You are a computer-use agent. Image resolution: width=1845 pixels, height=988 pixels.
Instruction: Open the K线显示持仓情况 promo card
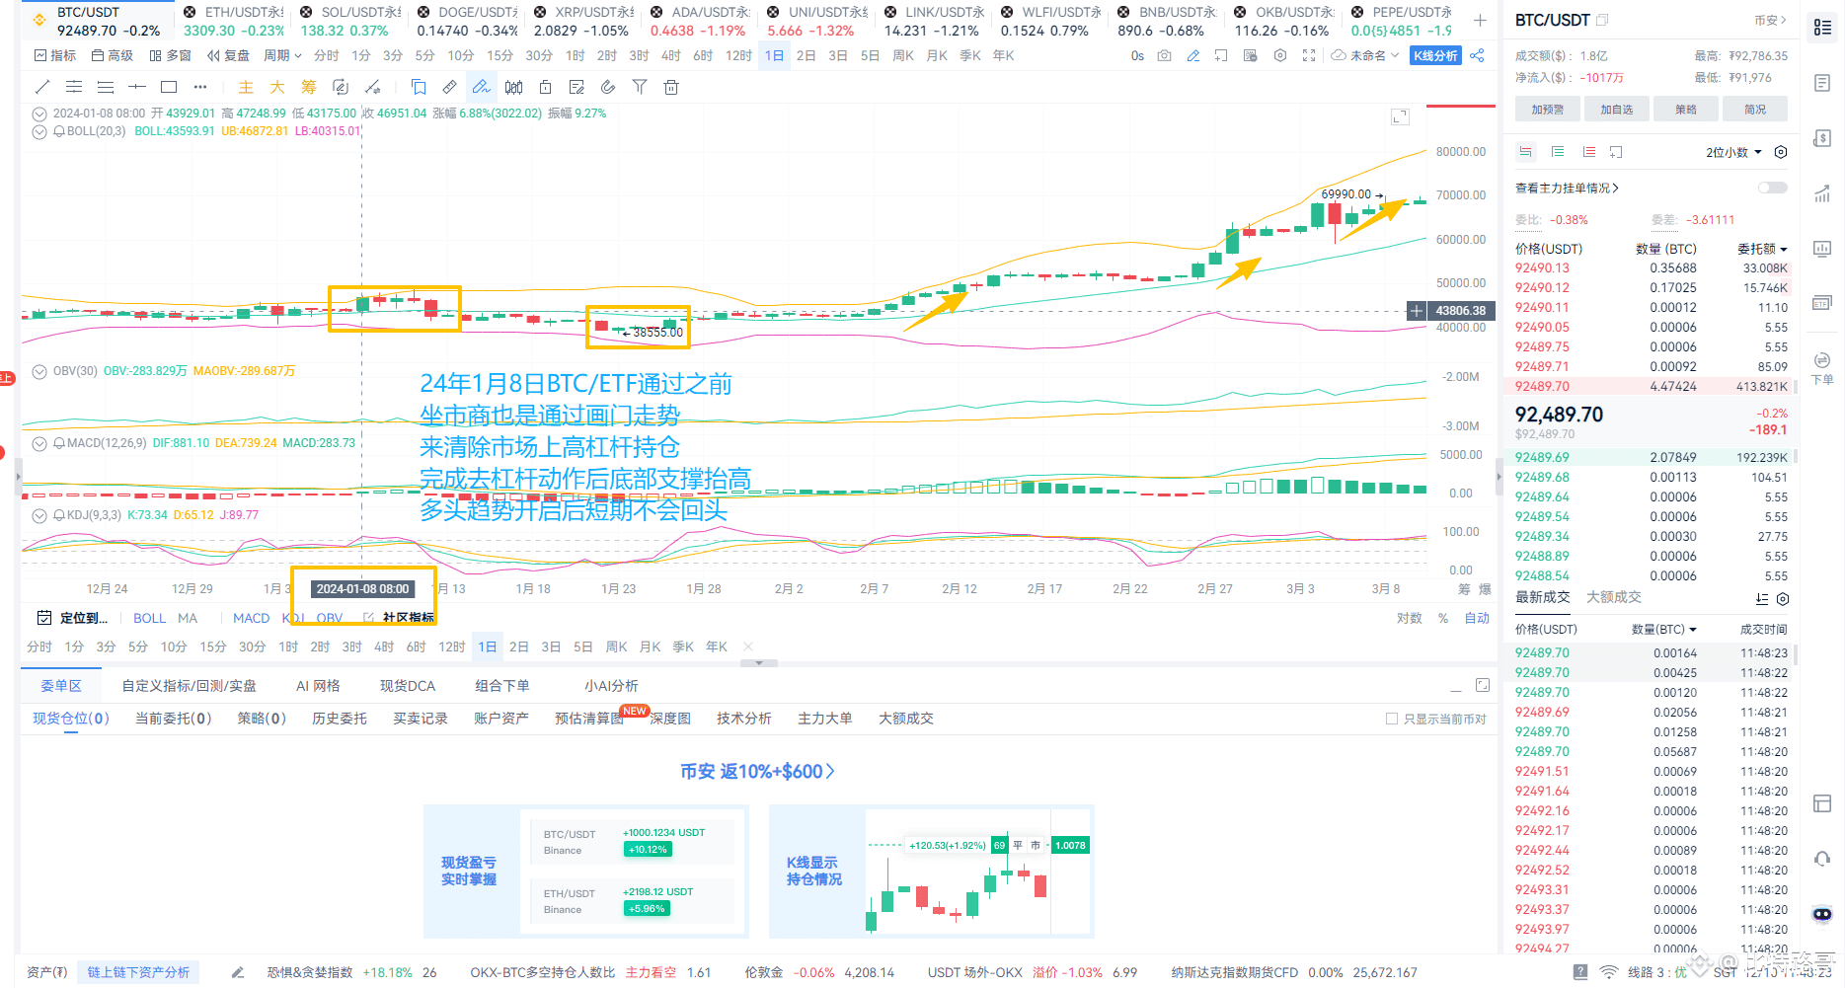click(x=931, y=871)
